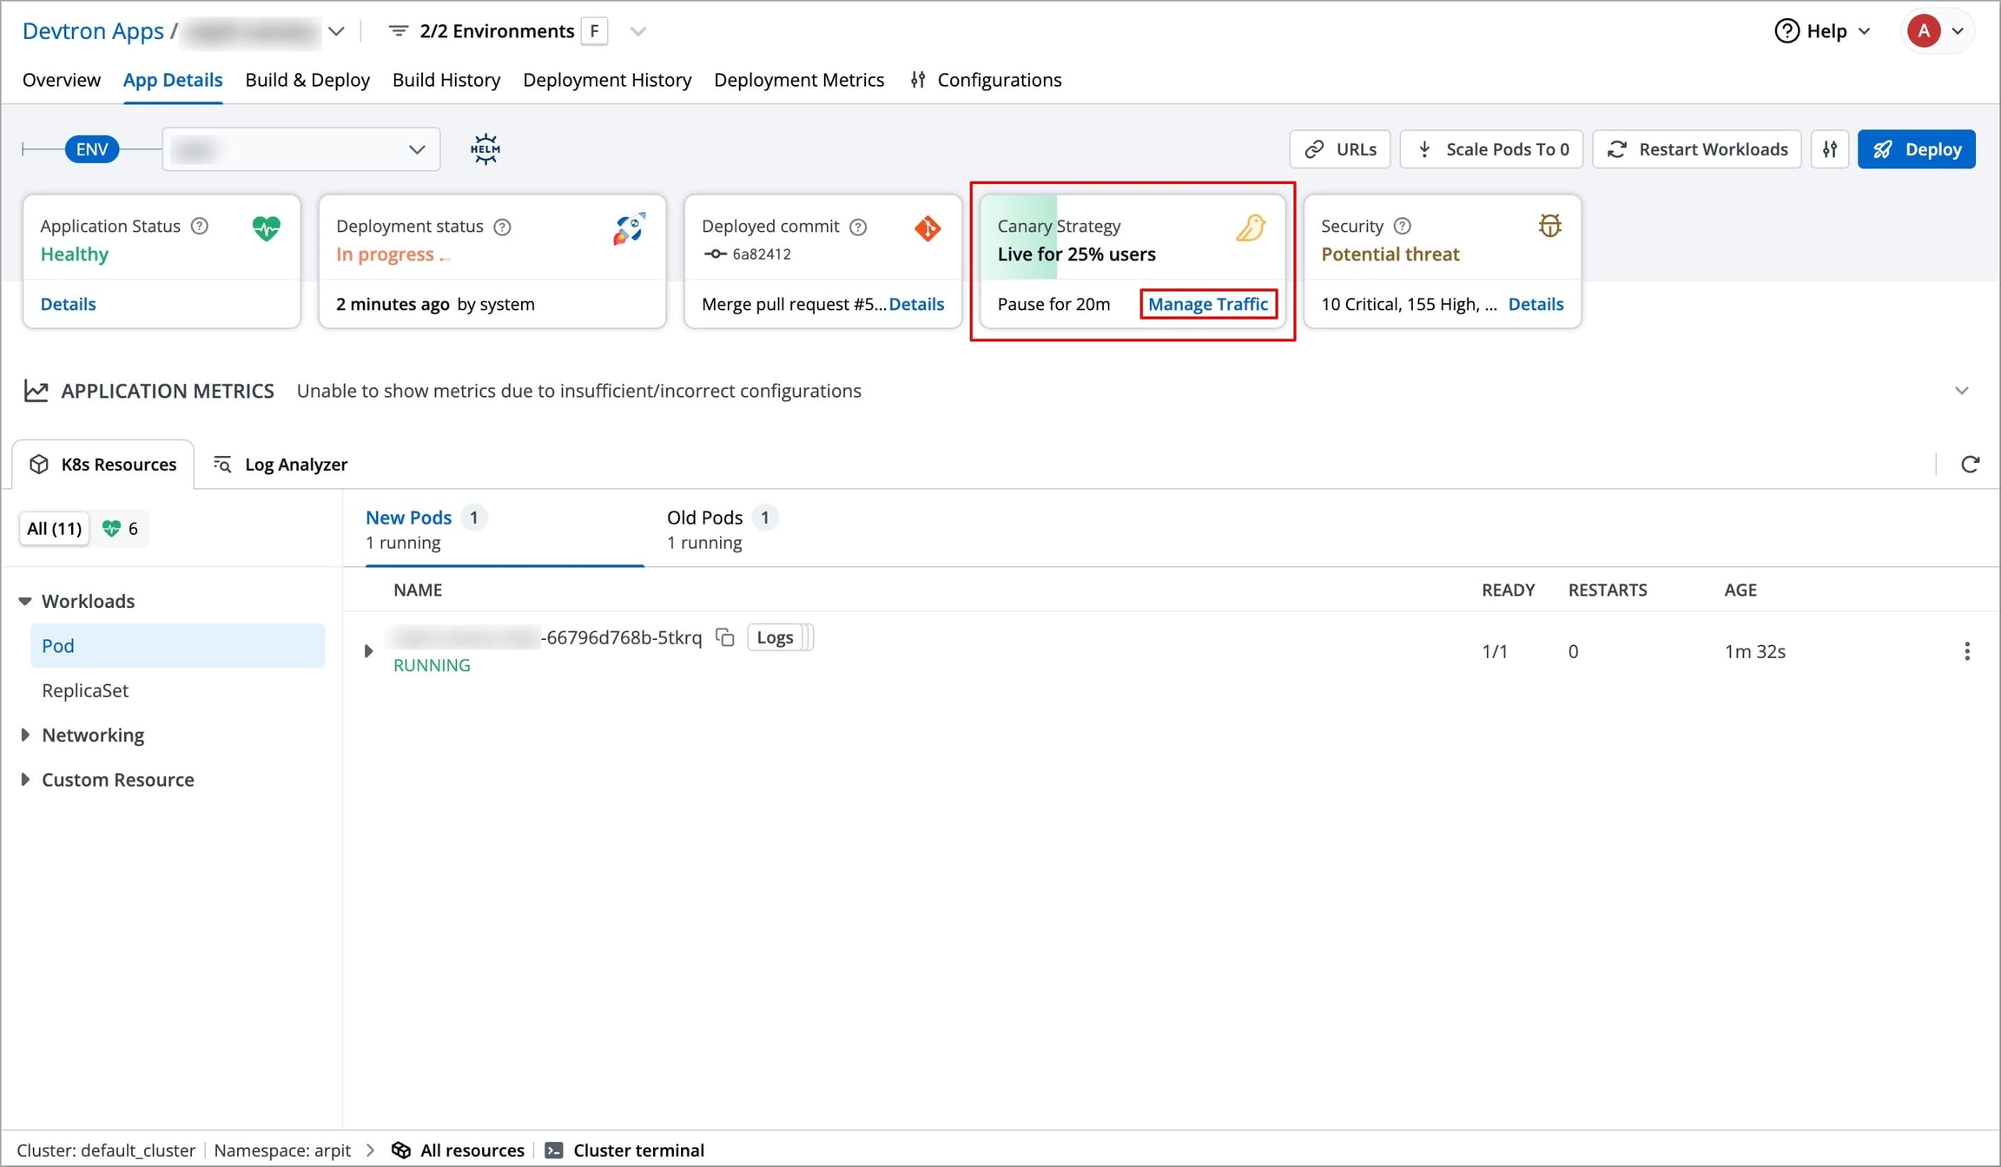Viewport: 2001px width, 1167px height.
Task: Switch to Deployment History tab
Action: [607, 80]
